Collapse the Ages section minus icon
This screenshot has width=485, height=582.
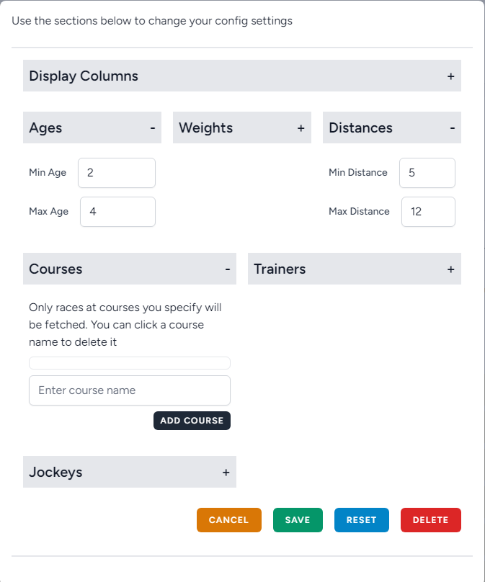click(152, 128)
